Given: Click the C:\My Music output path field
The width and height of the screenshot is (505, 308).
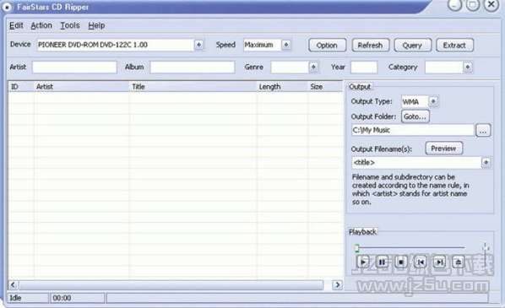Looking at the screenshot, I should pyautogui.click(x=413, y=130).
